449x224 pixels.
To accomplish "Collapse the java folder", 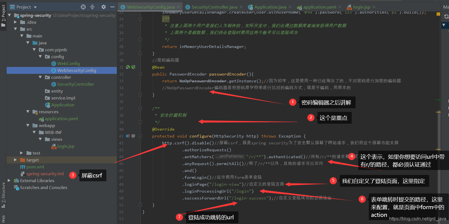I will click(28, 43).
